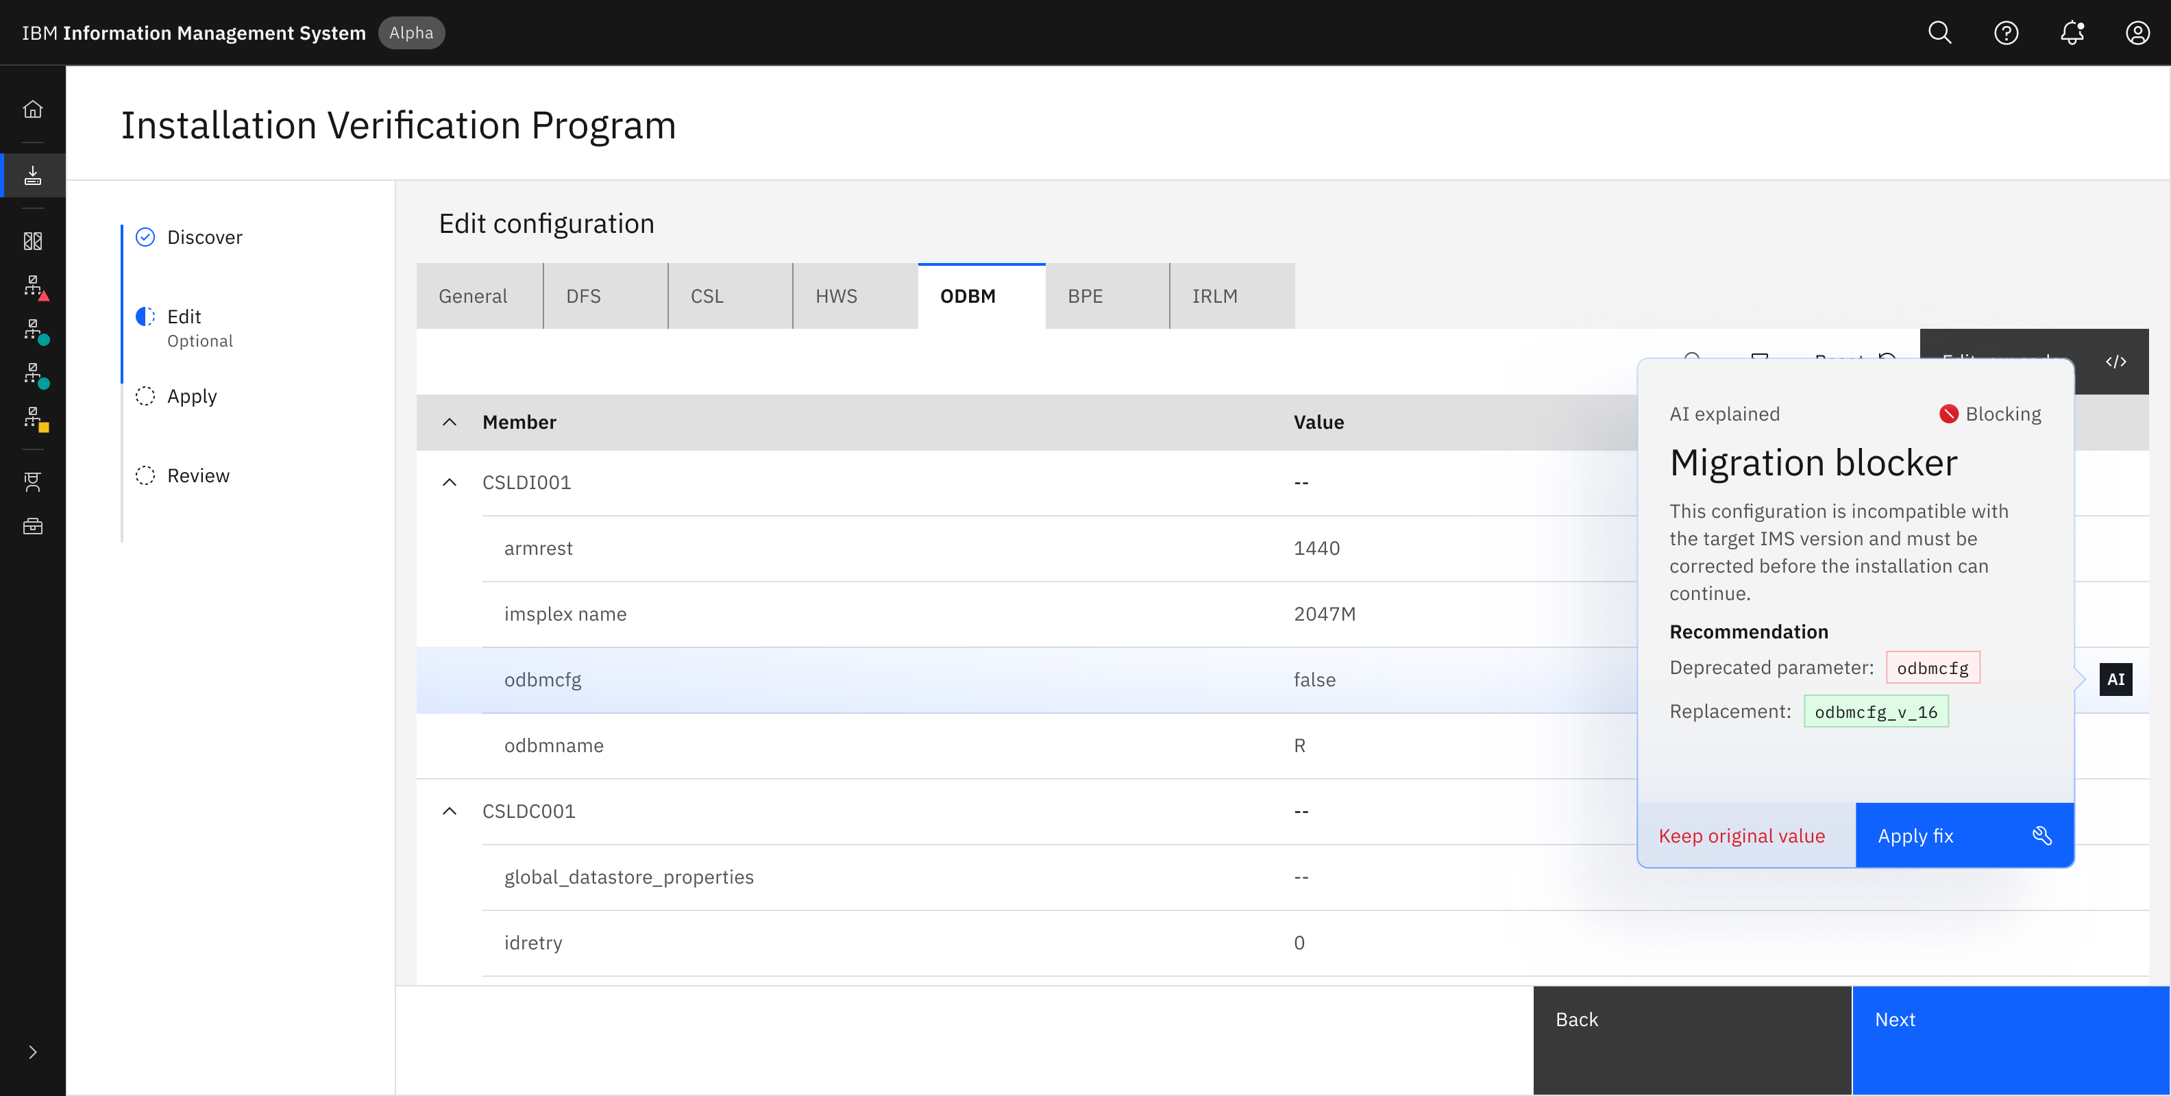This screenshot has width=2171, height=1096.
Task: Expand the left sidebar with chevron
Action: point(33,1052)
